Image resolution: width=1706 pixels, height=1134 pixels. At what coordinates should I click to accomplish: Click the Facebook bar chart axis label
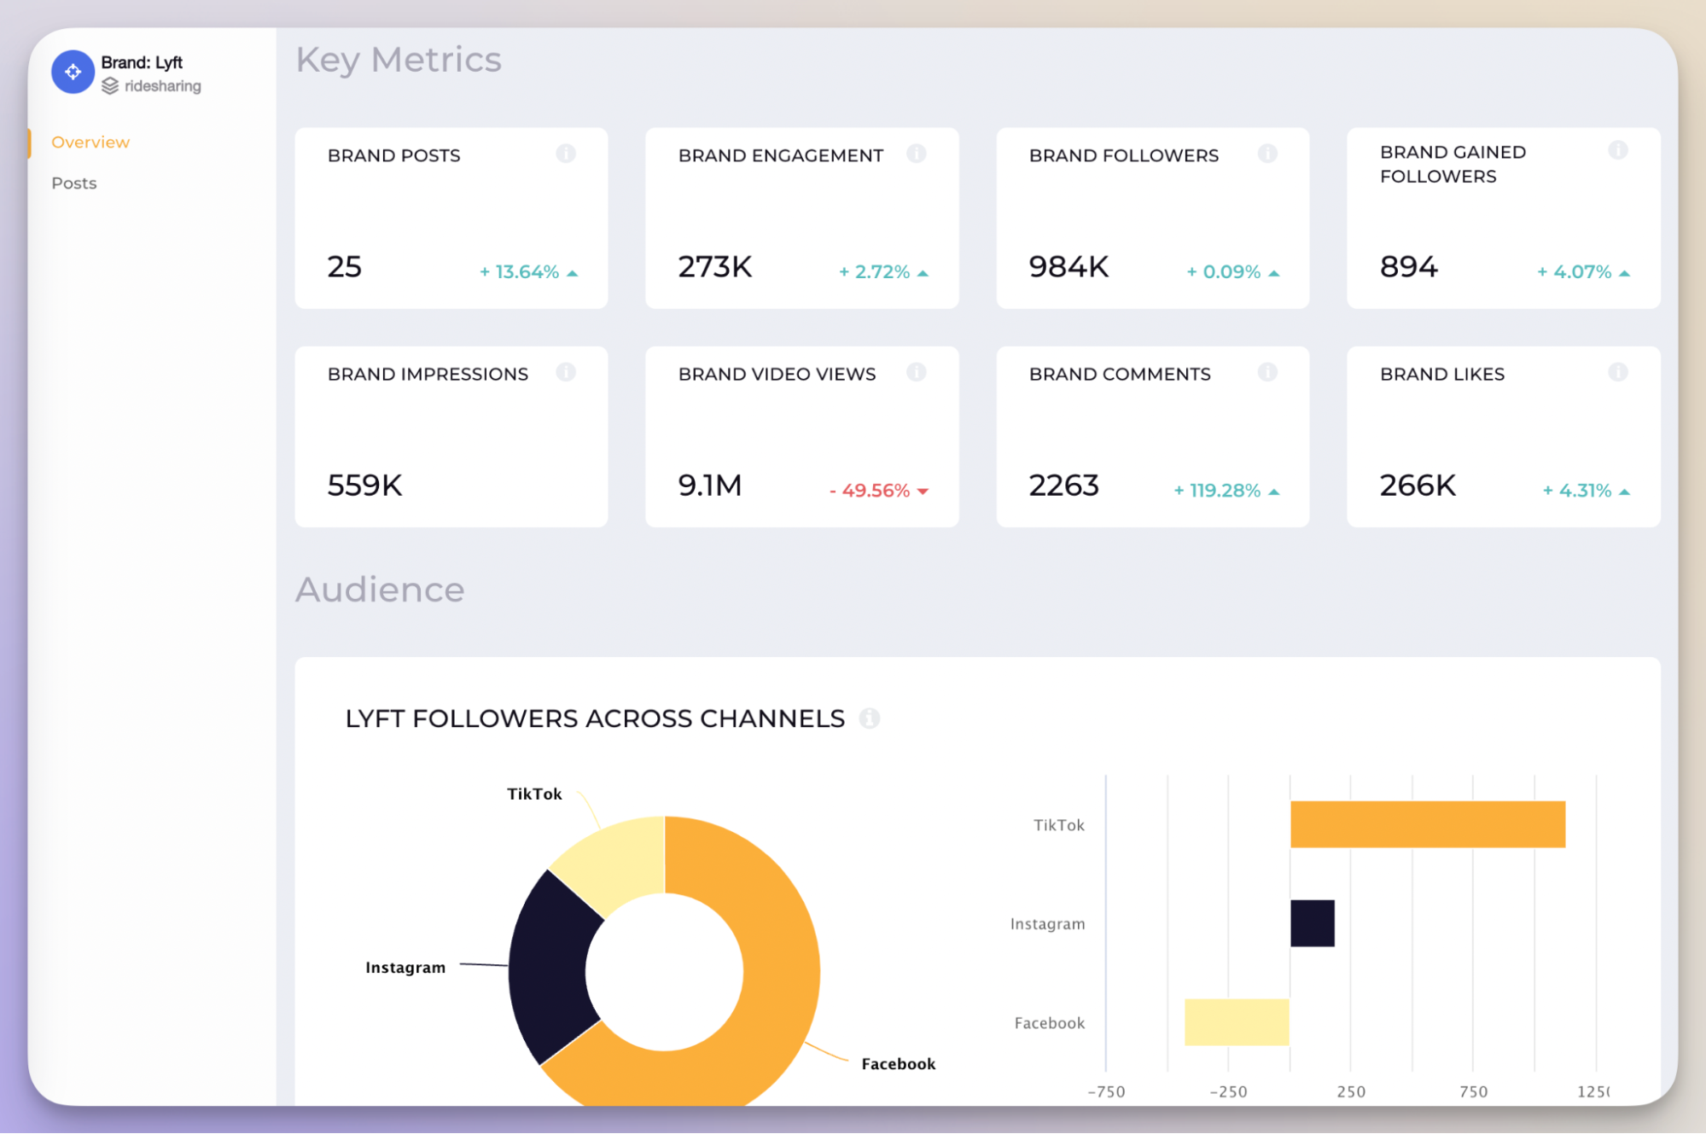1050,1023
